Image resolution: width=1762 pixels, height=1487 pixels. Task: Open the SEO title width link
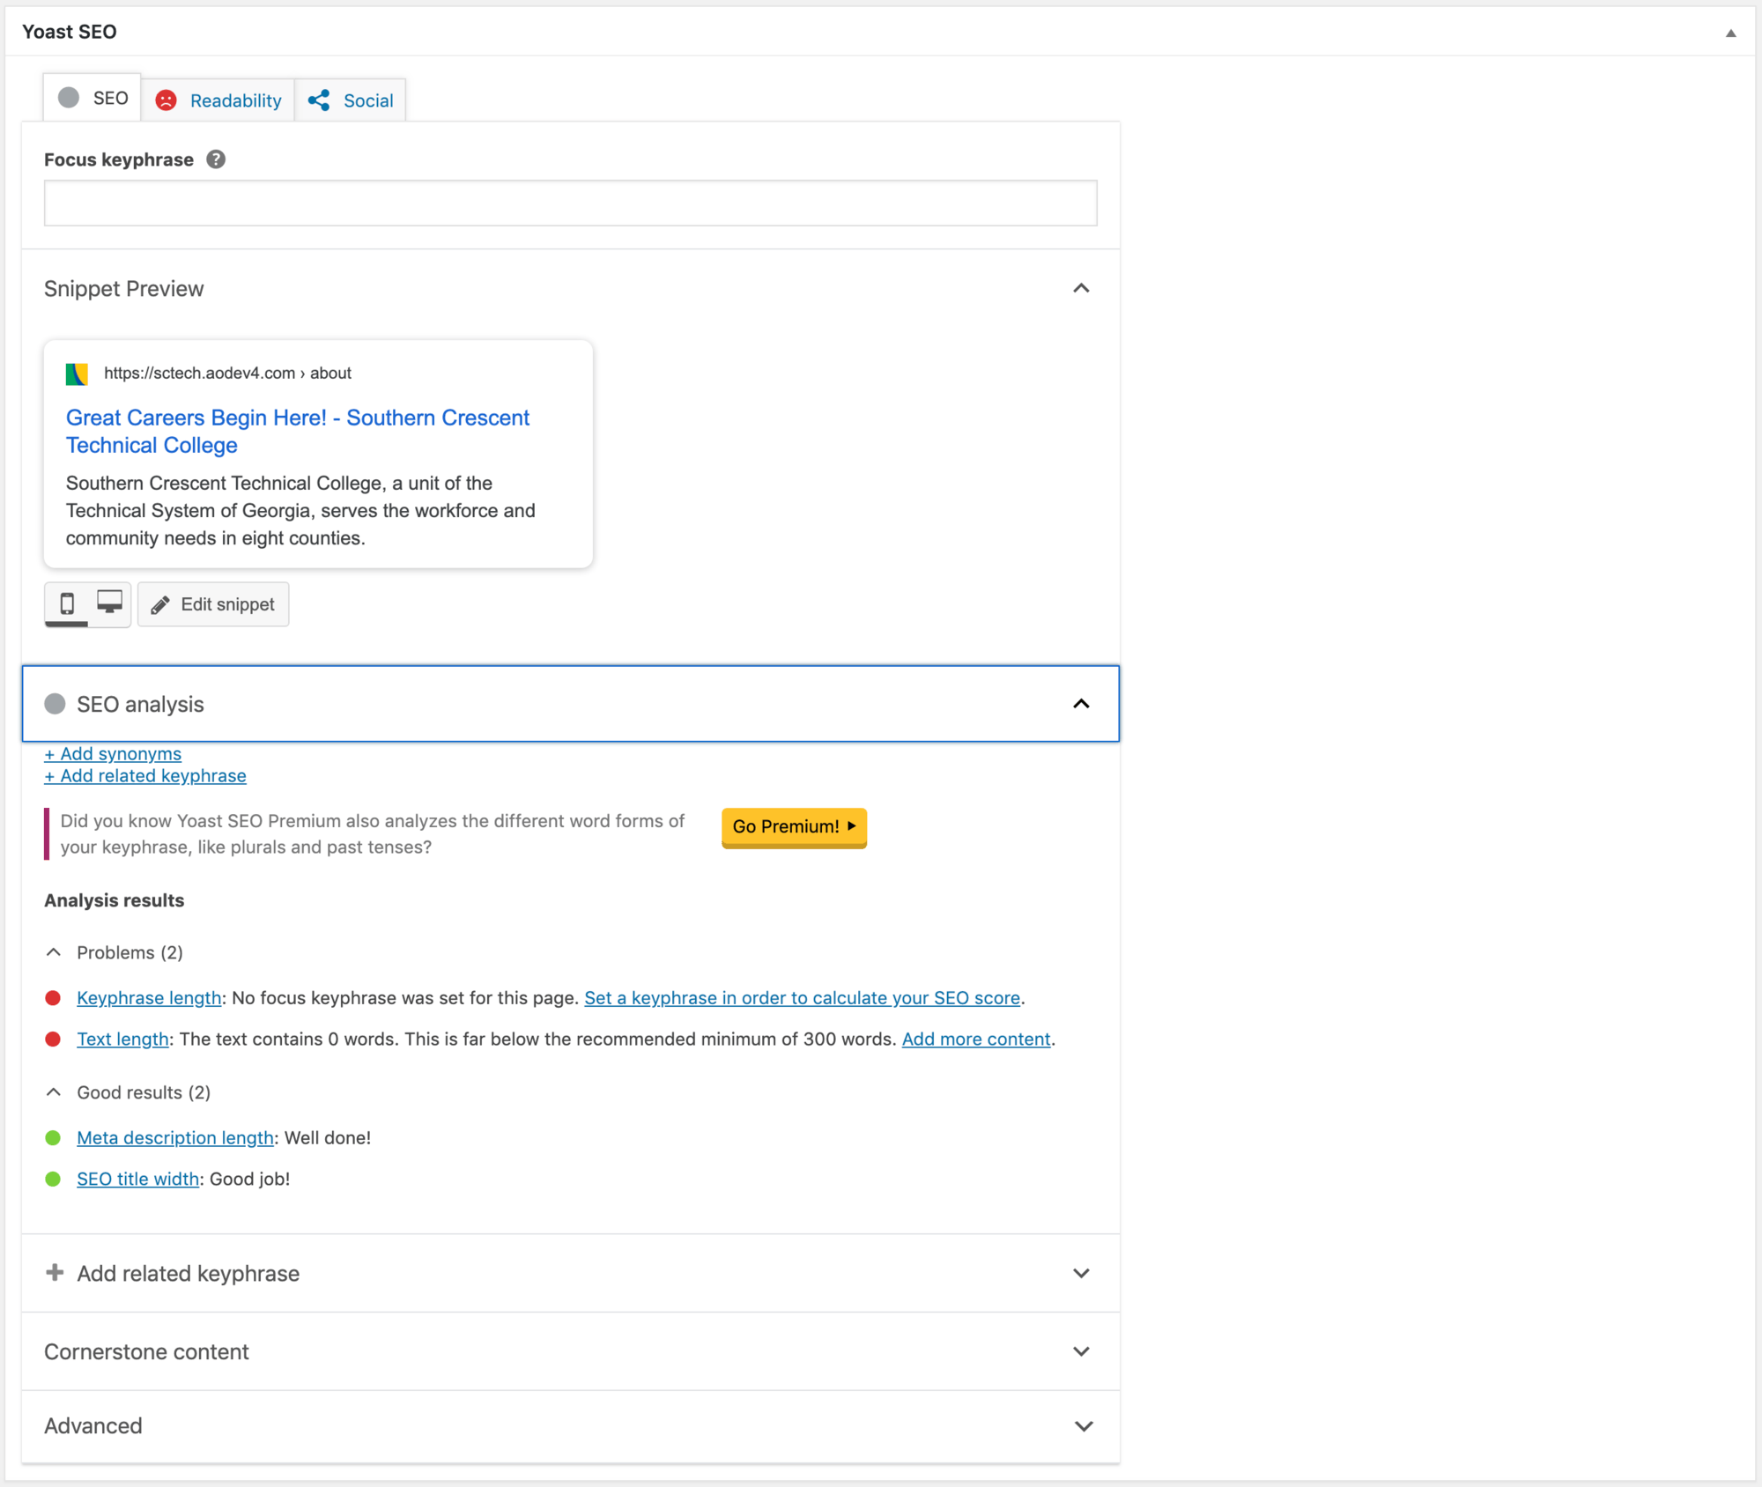(x=137, y=1180)
